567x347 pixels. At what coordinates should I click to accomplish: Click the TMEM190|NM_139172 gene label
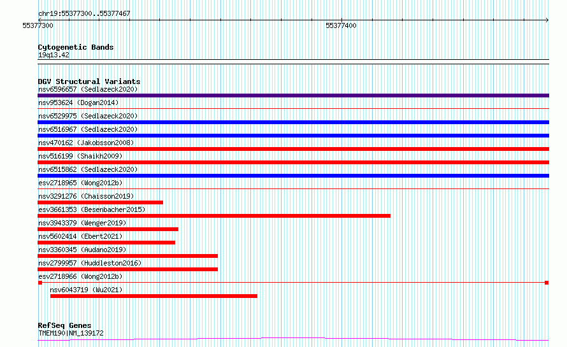pyautogui.click(x=71, y=333)
